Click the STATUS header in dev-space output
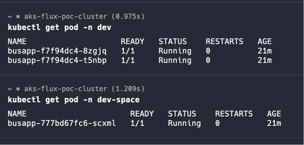 pyautogui.click(x=182, y=114)
